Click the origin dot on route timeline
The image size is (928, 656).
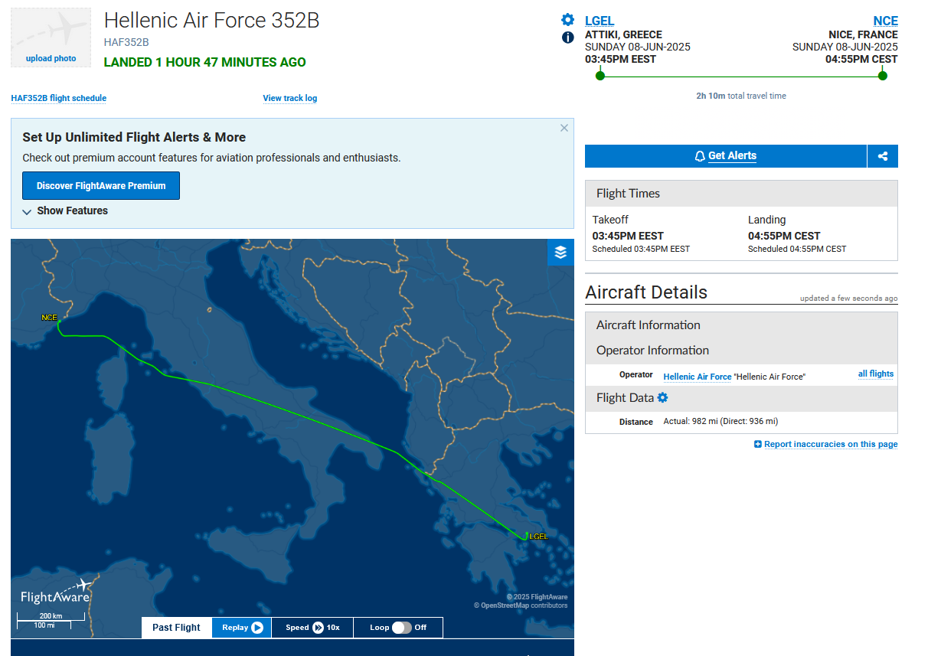click(600, 75)
